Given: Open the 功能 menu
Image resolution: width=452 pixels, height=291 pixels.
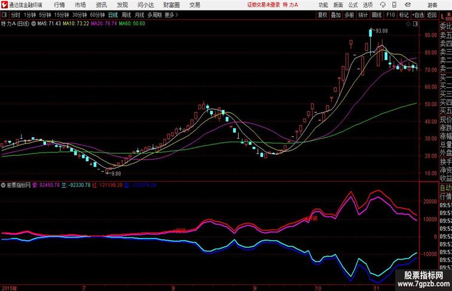Looking at the screenshot, I should [323, 5].
